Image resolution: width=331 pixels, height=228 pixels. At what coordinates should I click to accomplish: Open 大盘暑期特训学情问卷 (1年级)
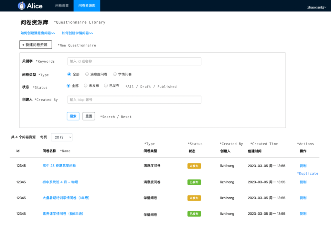pos(66,198)
